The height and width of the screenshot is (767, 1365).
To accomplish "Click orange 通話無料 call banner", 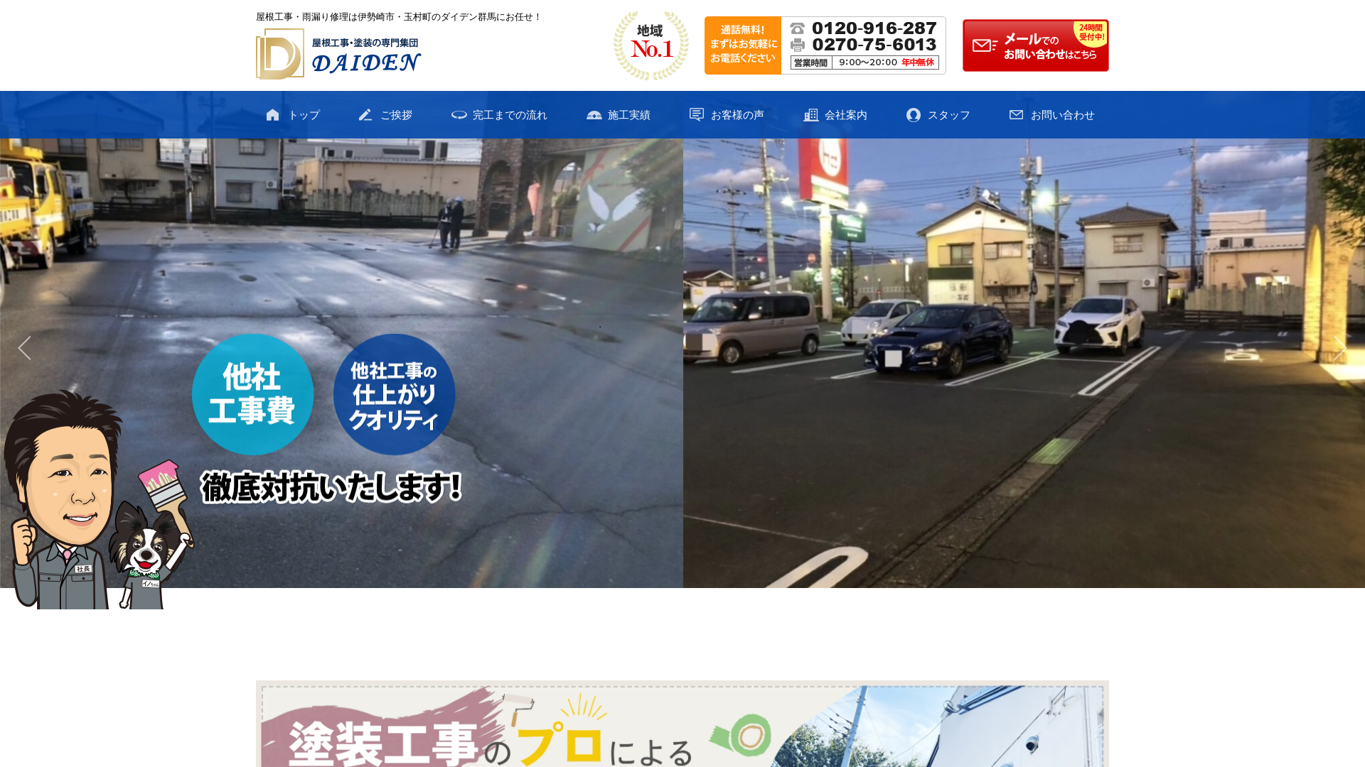I will [743, 45].
